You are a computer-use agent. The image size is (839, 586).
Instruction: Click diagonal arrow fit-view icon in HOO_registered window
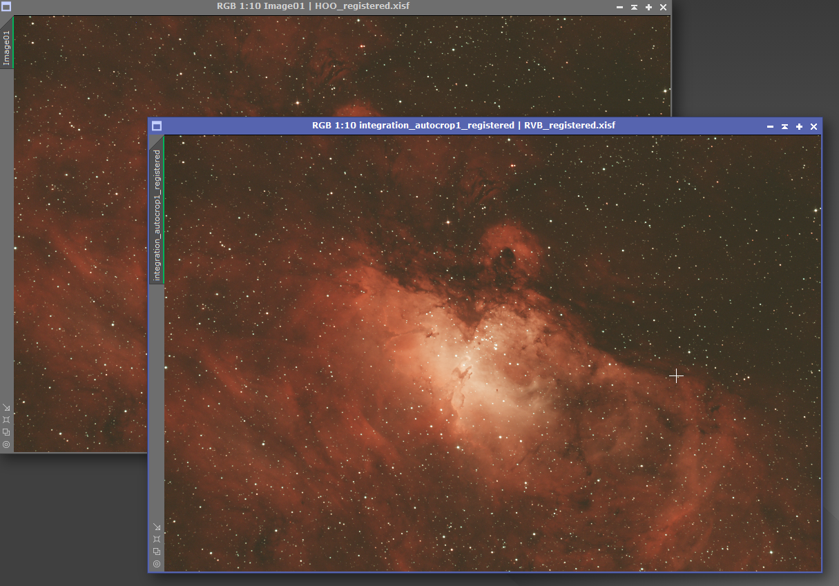(6, 407)
